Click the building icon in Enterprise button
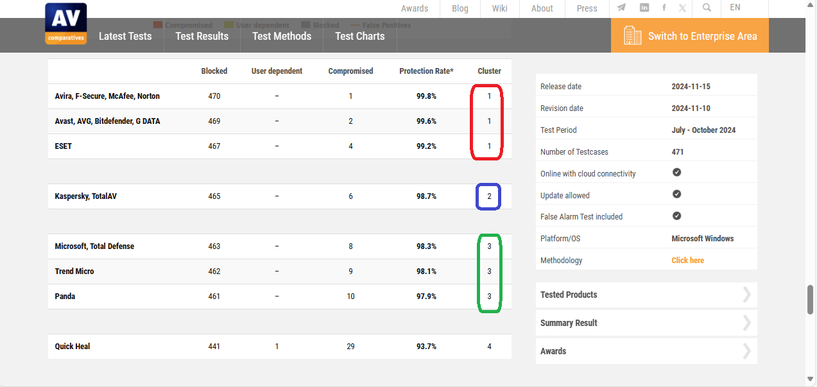This screenshot has height=387, width=817. click(x=633, y=36)
